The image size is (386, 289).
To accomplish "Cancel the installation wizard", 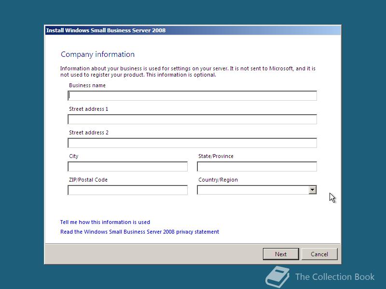I will pyautogui.click(x=319, y=254).
